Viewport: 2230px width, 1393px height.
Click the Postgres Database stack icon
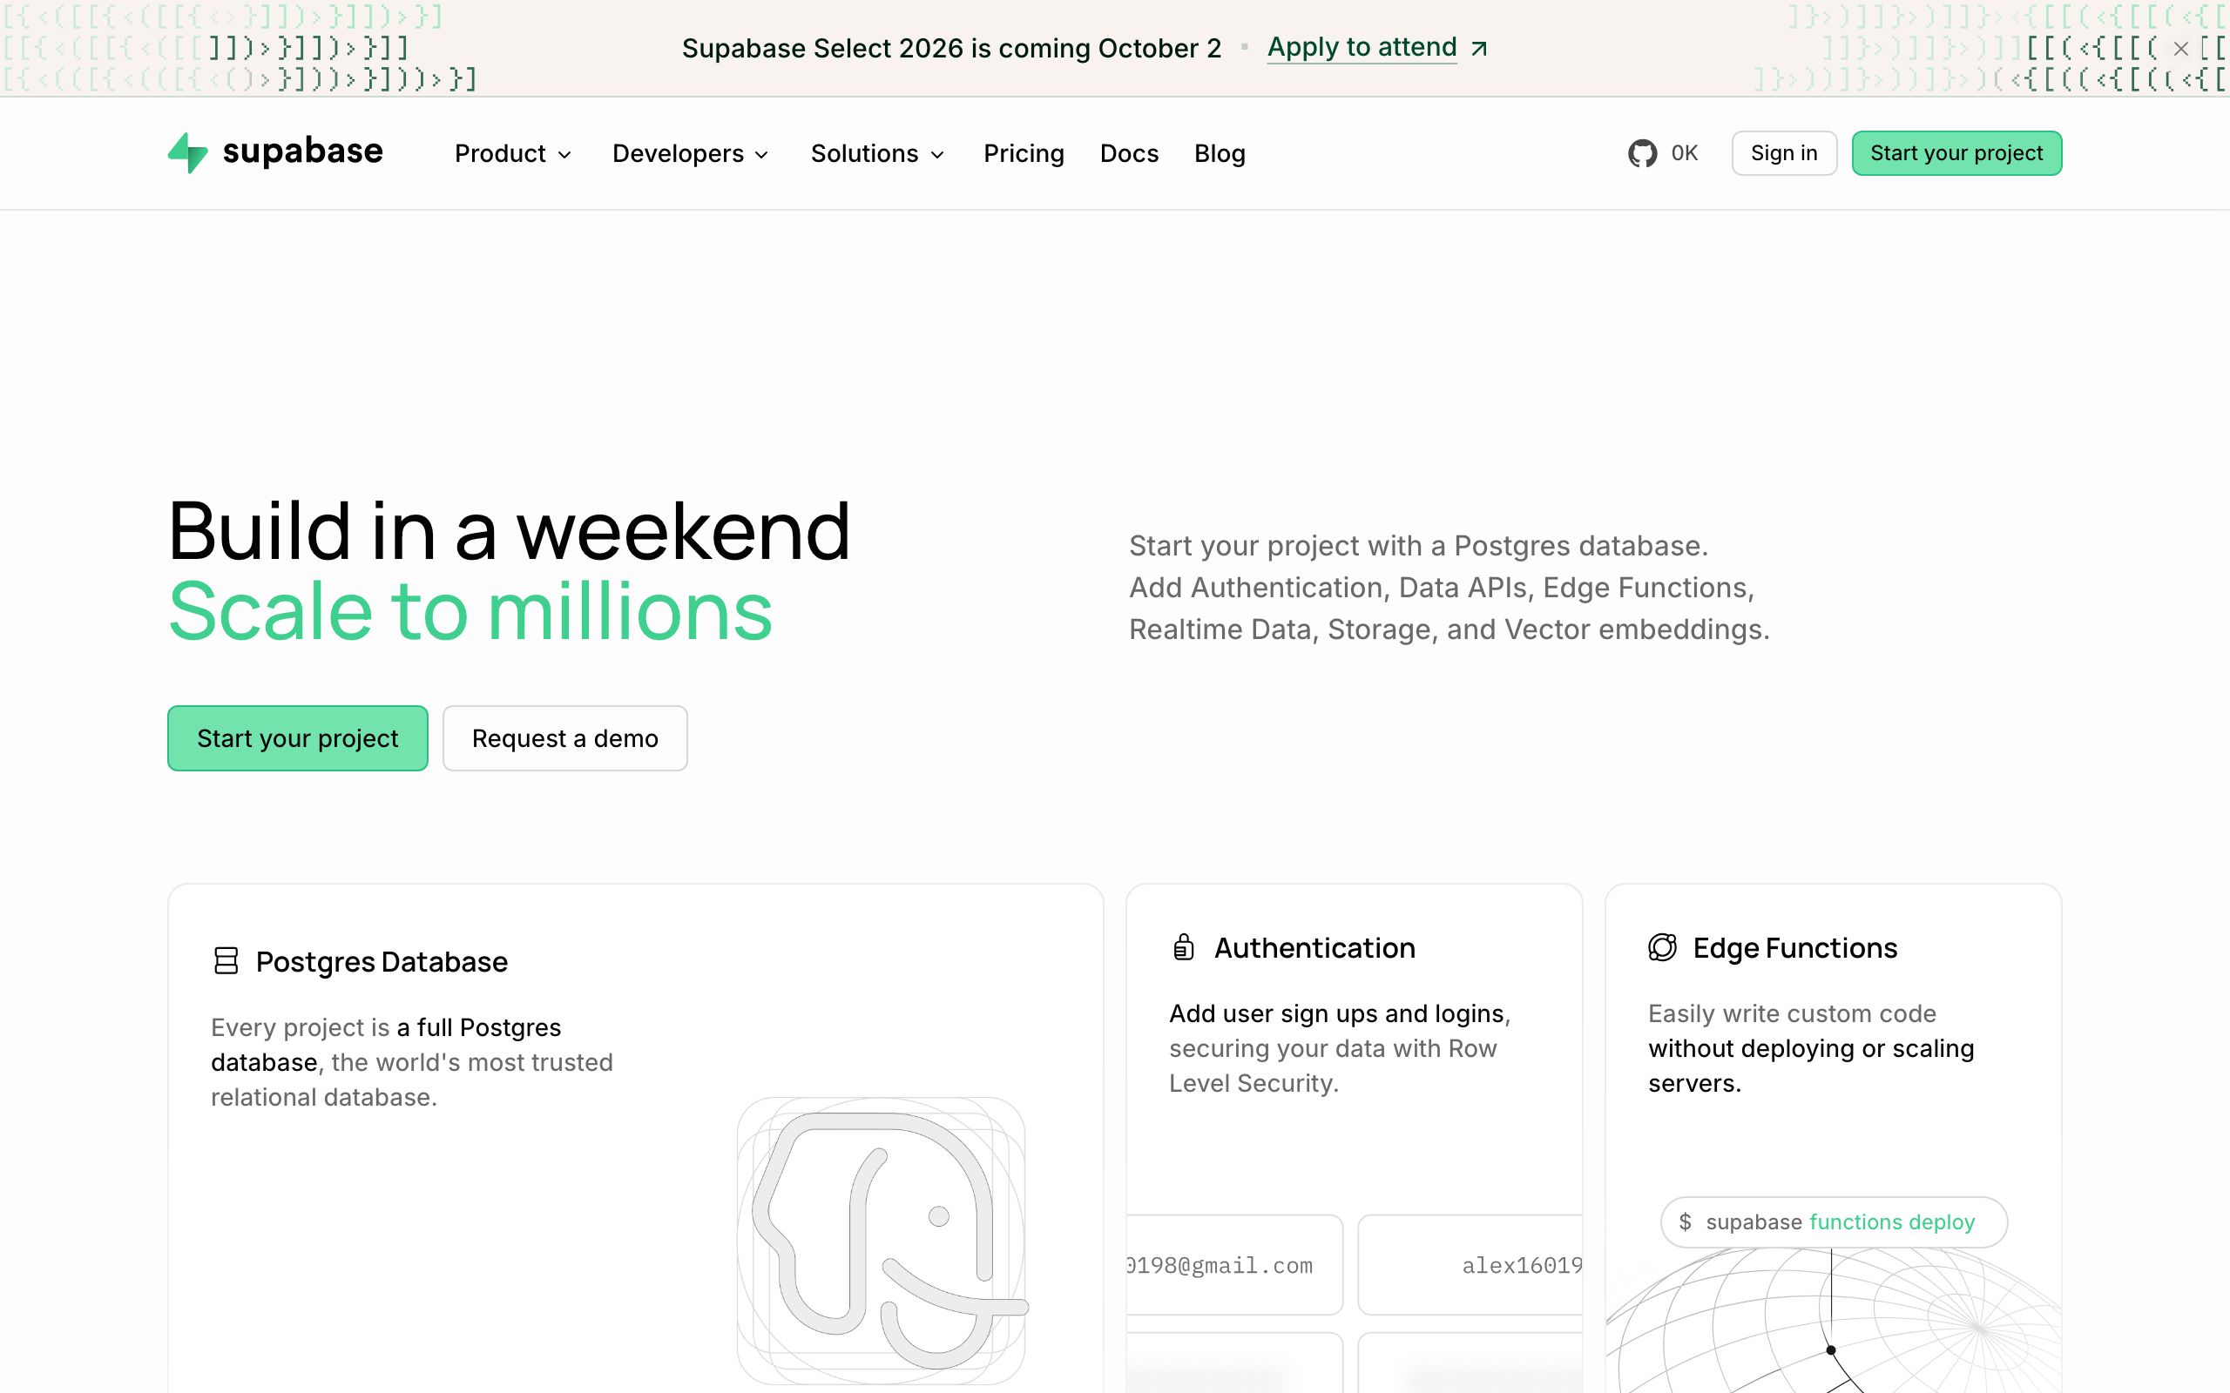[226, 961]
